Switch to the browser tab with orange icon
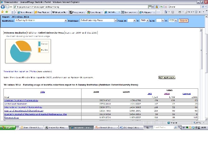This screenshot has height=156, width=208. 43,12
